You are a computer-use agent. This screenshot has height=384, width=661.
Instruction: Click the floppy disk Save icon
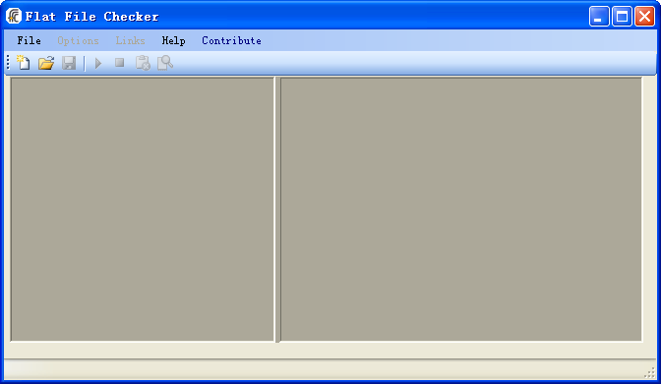point(69,63)
